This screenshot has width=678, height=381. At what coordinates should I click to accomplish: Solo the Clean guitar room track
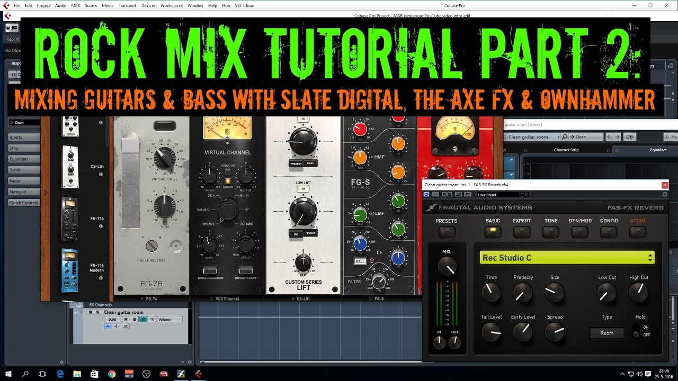[x=97, y=312]
